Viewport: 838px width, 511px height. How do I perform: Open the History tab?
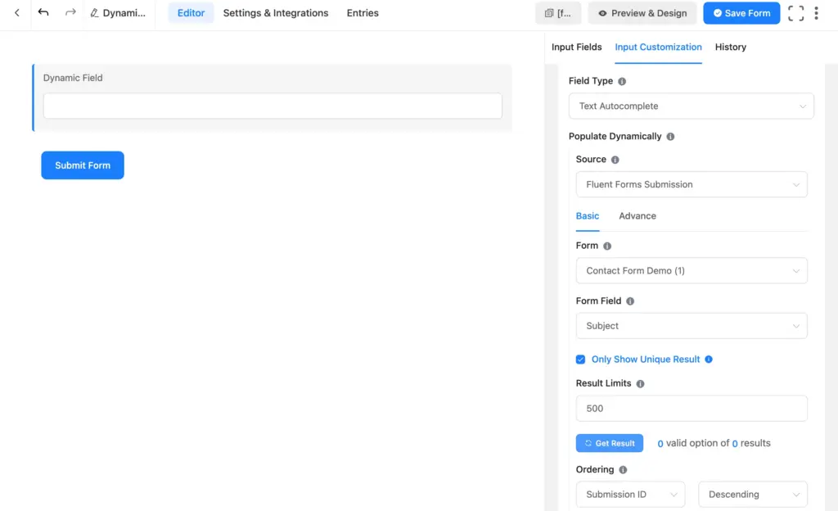click(x=730, y=47)
